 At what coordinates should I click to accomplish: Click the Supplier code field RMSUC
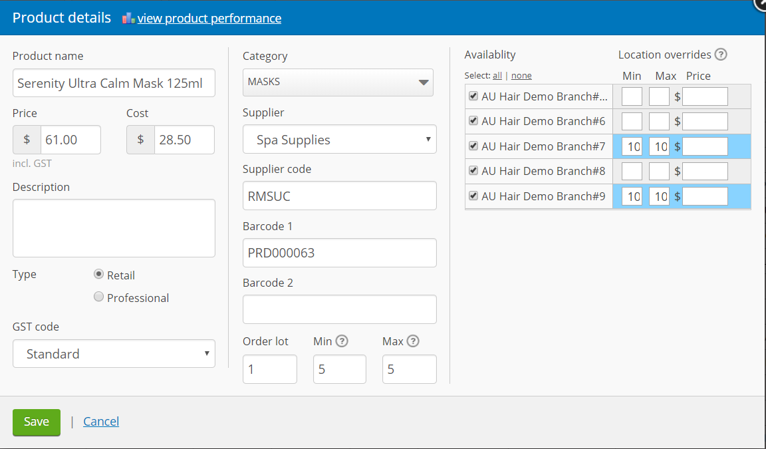(x=340, y=196)
